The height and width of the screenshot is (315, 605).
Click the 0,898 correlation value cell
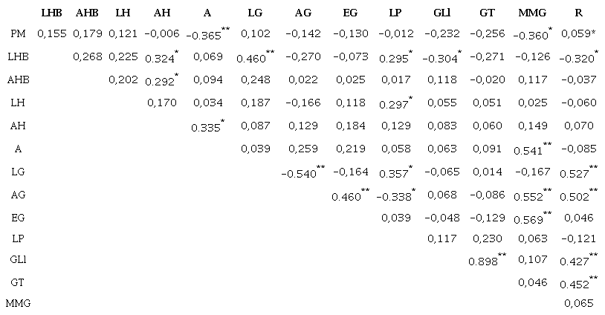pyautogui.click(x=484, y=261)
